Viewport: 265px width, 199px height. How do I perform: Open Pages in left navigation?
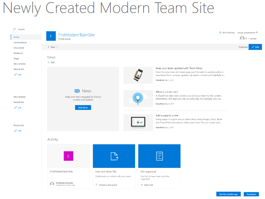[16, 58]
